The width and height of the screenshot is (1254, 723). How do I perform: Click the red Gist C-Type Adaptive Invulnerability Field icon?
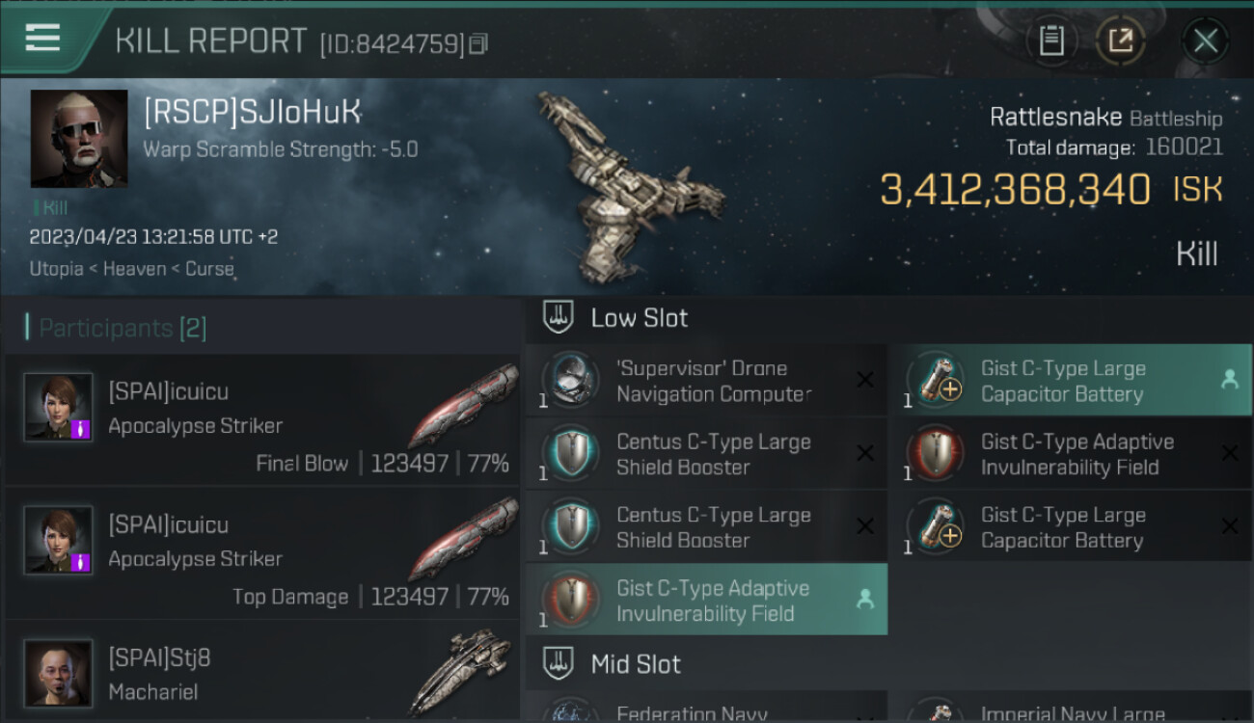tap(935, 453)
